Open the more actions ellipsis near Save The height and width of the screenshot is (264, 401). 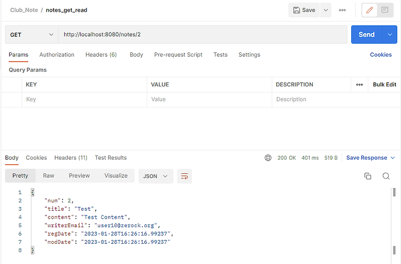tap(342, 10)
